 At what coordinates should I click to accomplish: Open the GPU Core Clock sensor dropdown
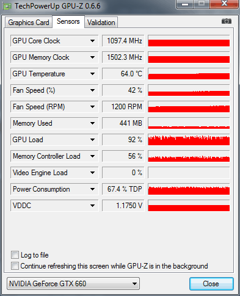92,41
